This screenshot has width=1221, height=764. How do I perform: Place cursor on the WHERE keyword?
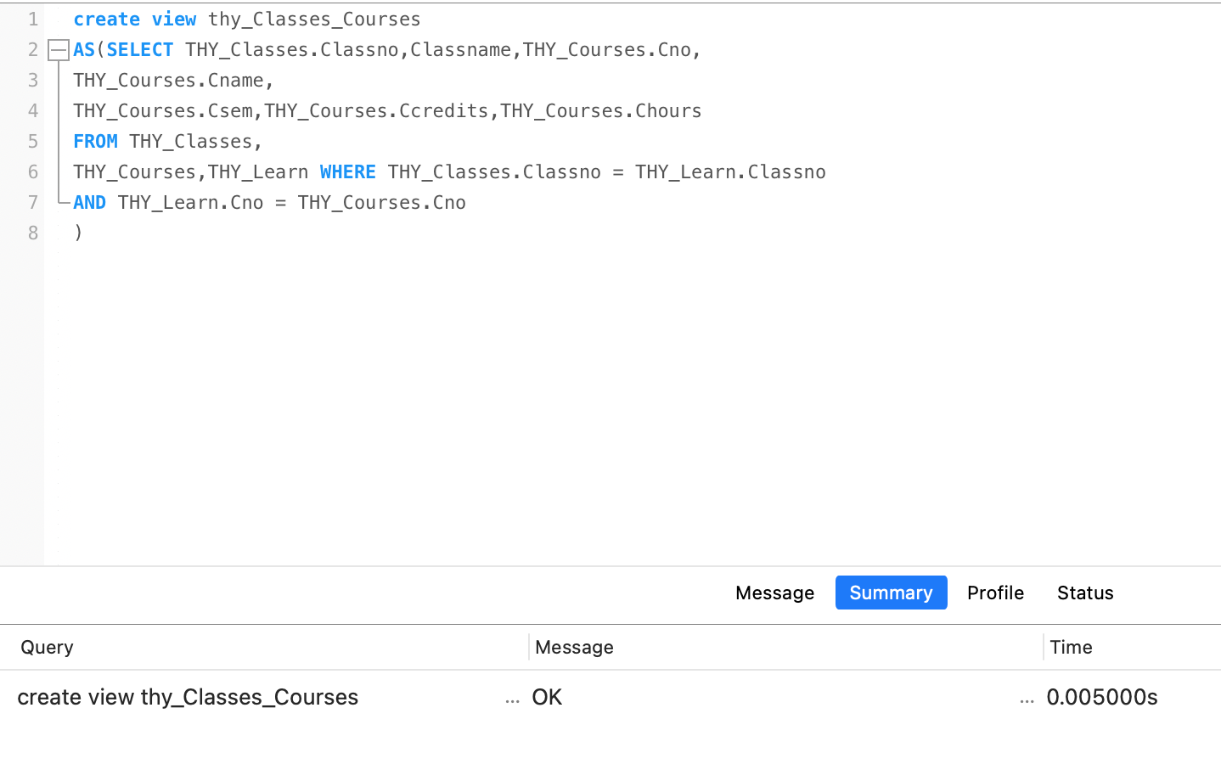[x=347, y=171]
